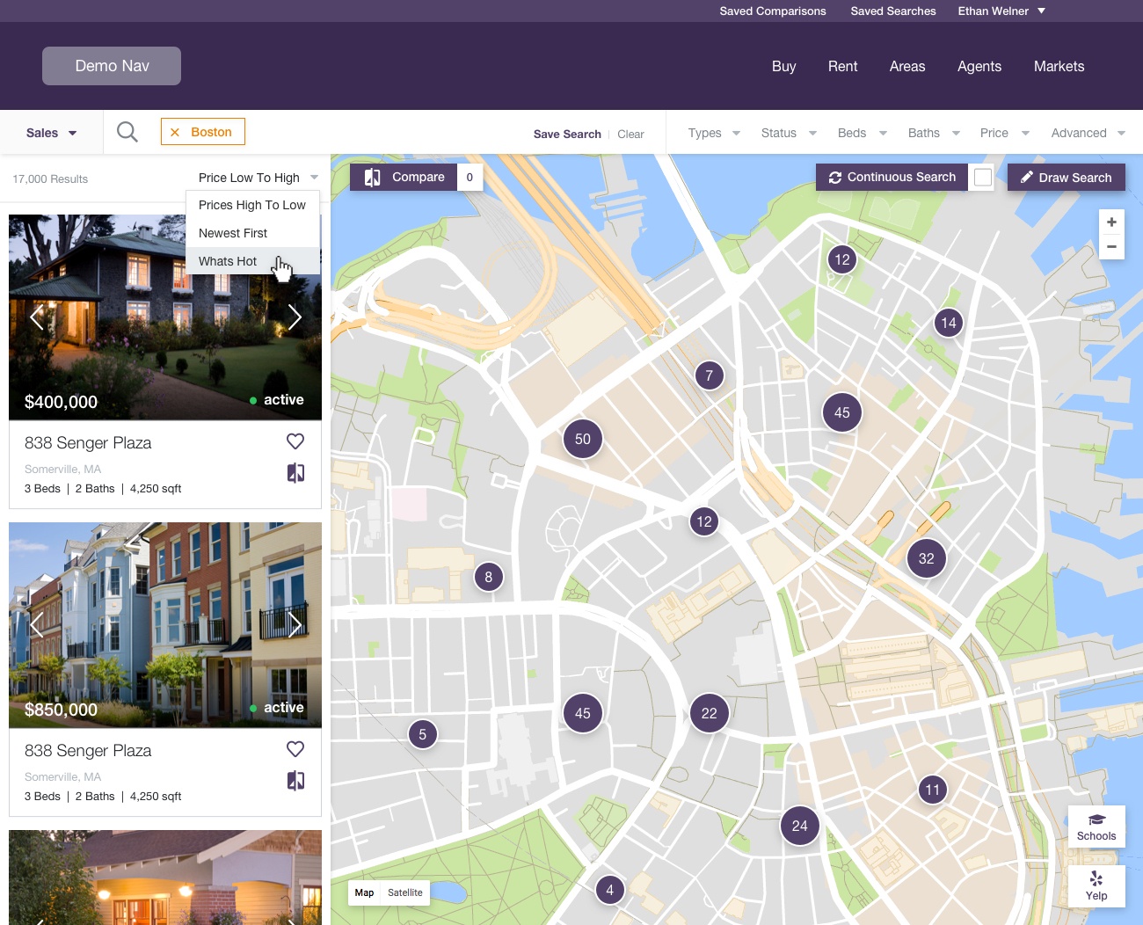
Task: Clear the current search
Action: coord(630,134)
